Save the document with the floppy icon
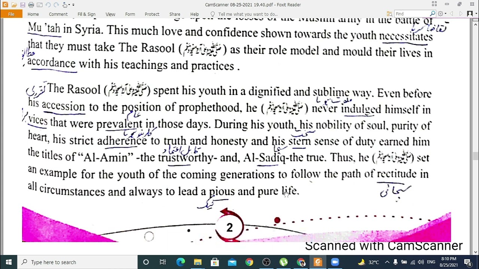 pos(23,5)
